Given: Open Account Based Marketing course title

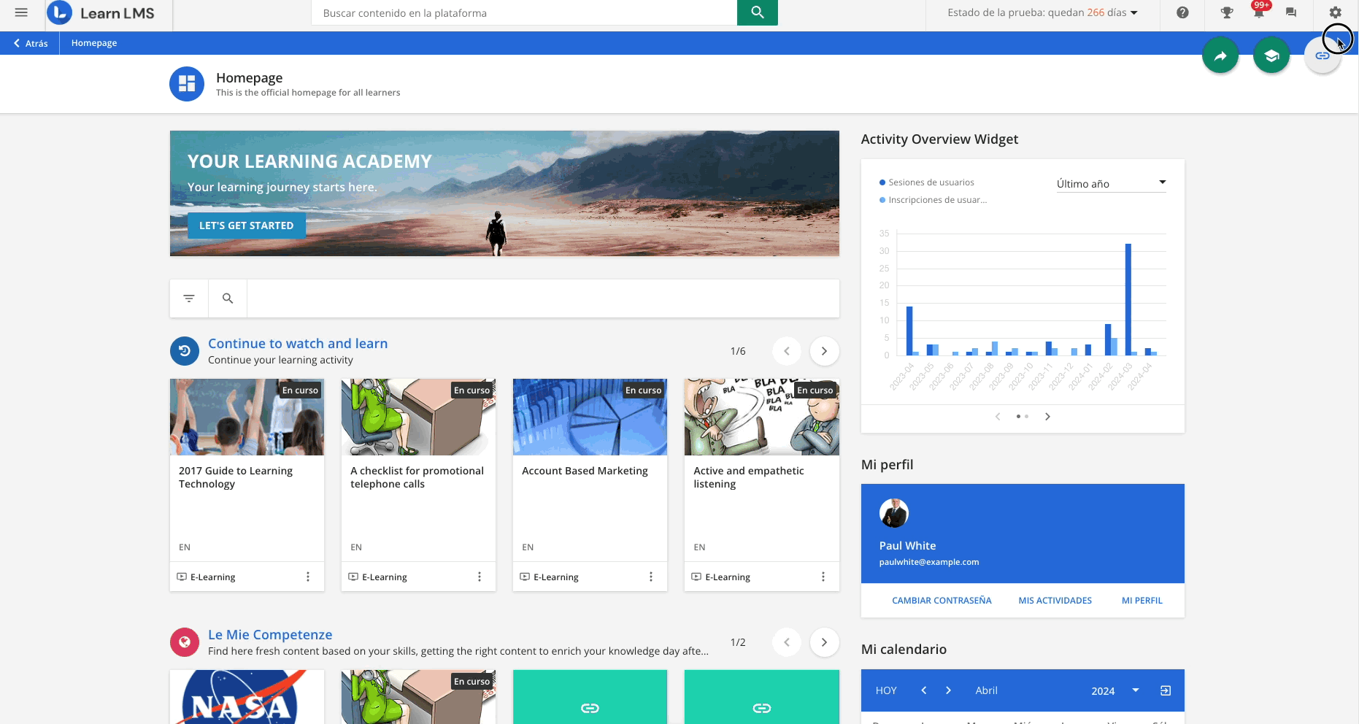Looking at the screenshot, I should point(585,471).
